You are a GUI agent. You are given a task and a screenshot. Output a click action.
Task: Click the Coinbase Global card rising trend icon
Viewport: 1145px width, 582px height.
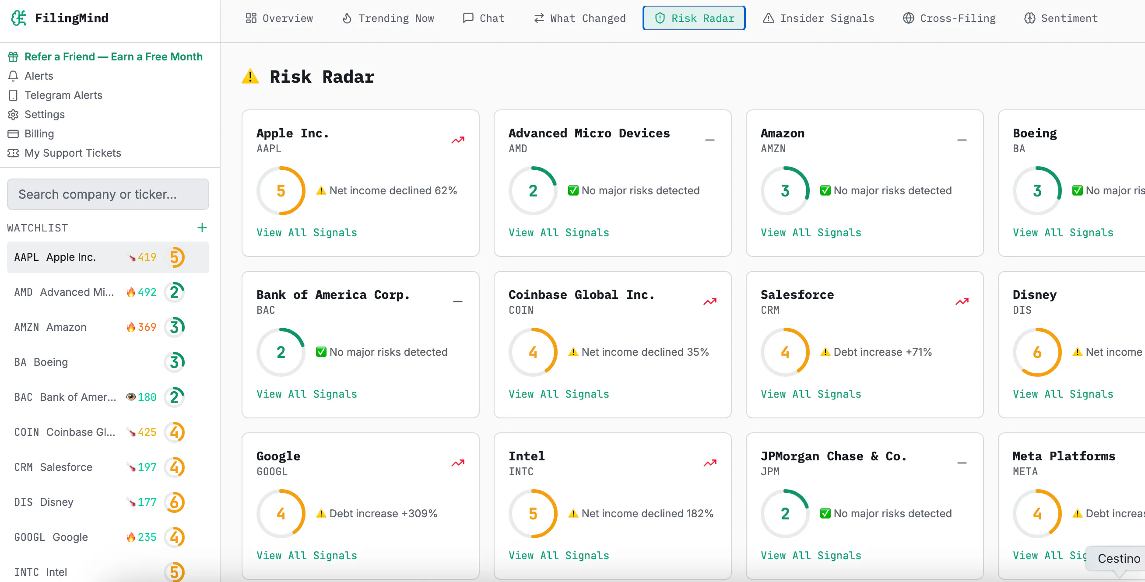[710, 301]
